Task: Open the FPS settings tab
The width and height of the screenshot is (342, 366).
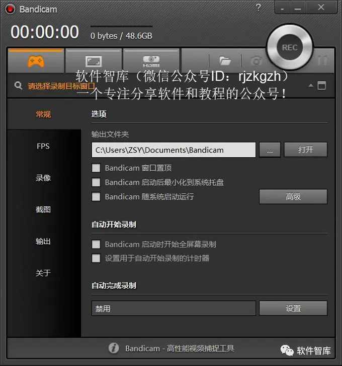Action: point(43,146)
